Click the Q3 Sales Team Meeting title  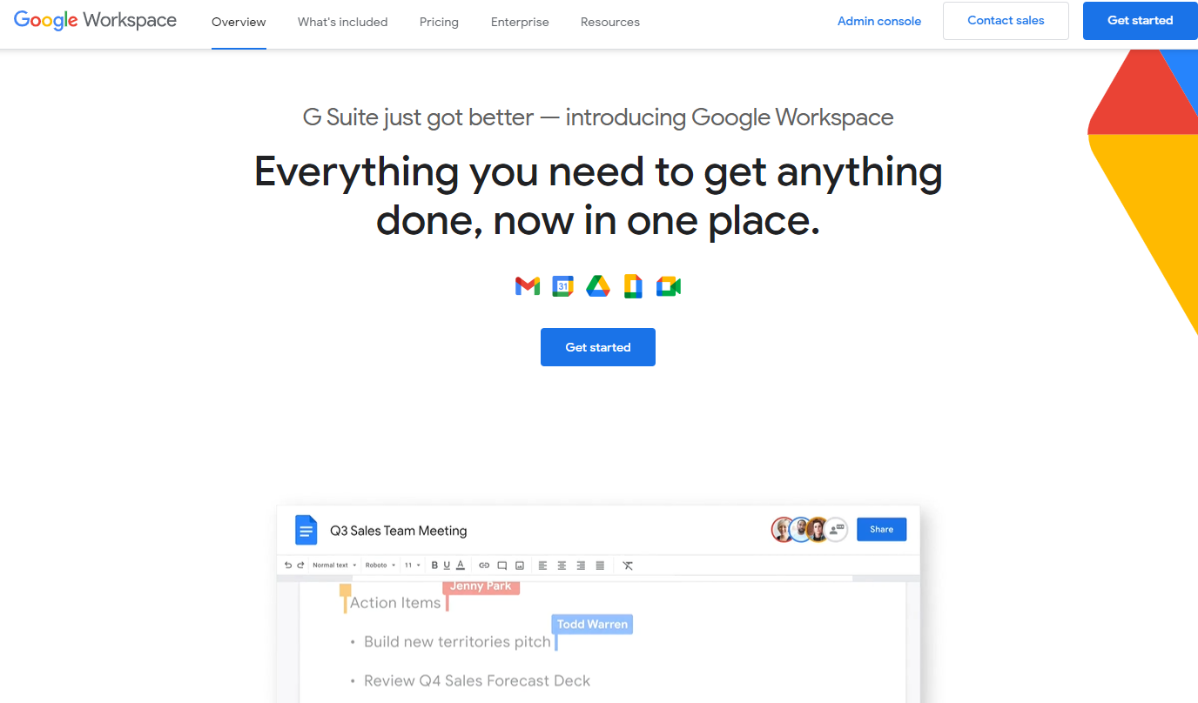coord(399,531)
